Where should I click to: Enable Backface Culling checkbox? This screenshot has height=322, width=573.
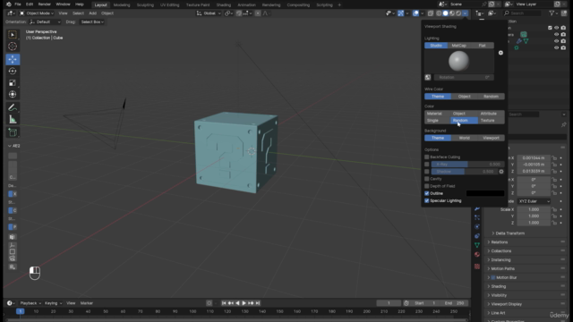[426, 157]
